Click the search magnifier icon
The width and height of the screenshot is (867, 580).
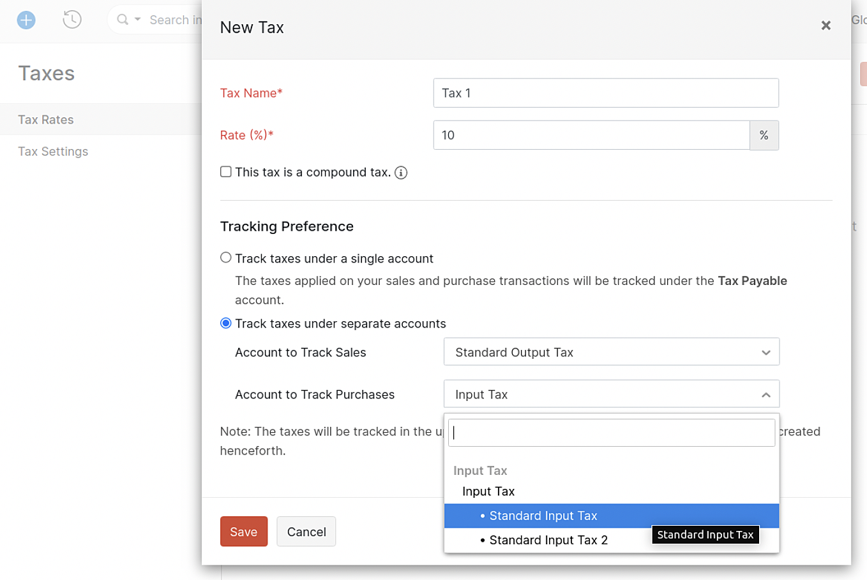coord(123,20)
